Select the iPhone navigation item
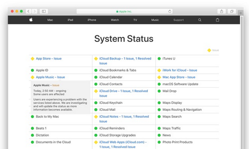 (92, 20)
